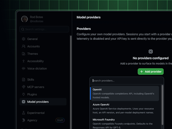Image resolution: width=172 pixels, height=129 pixels.
Task: Choose OpenAI from the provider list
Action: [x=125, y=93]
